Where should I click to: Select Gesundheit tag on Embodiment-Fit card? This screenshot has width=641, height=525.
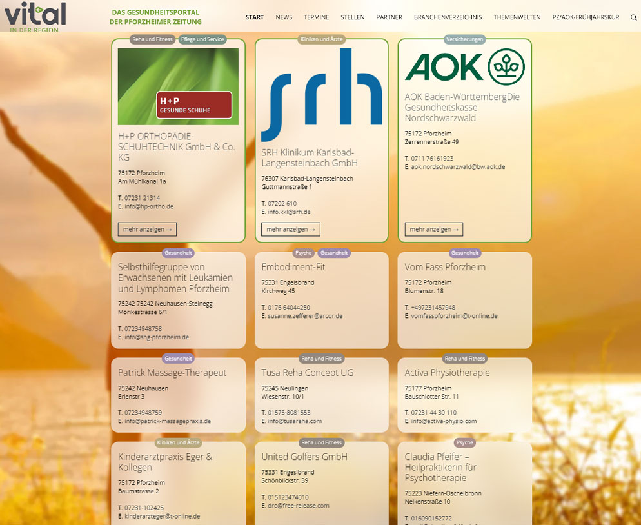[334, 253]
